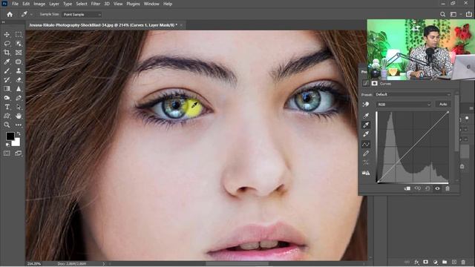Open the Preset dropdown set to Default

coord(413,94)
